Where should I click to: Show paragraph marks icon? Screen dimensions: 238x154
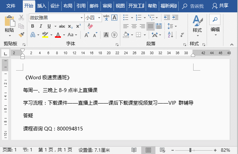[x=182, y=35]
